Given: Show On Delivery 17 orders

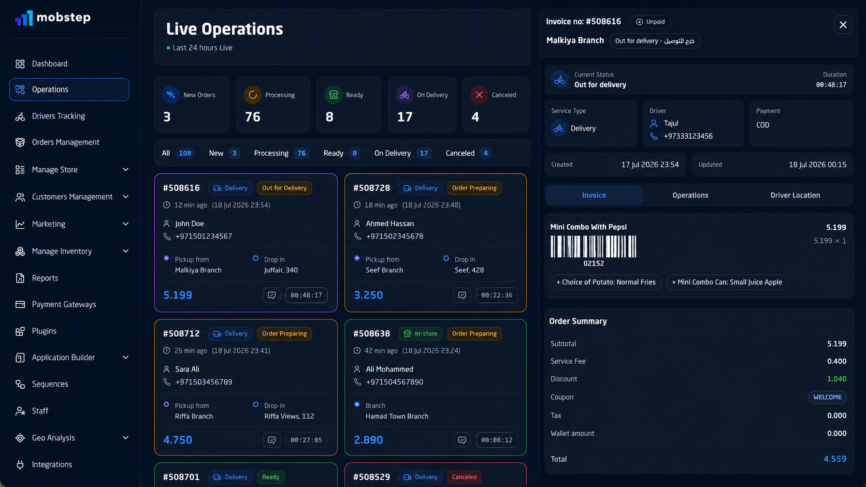Looking at the screenshot, I should [403, 153].
